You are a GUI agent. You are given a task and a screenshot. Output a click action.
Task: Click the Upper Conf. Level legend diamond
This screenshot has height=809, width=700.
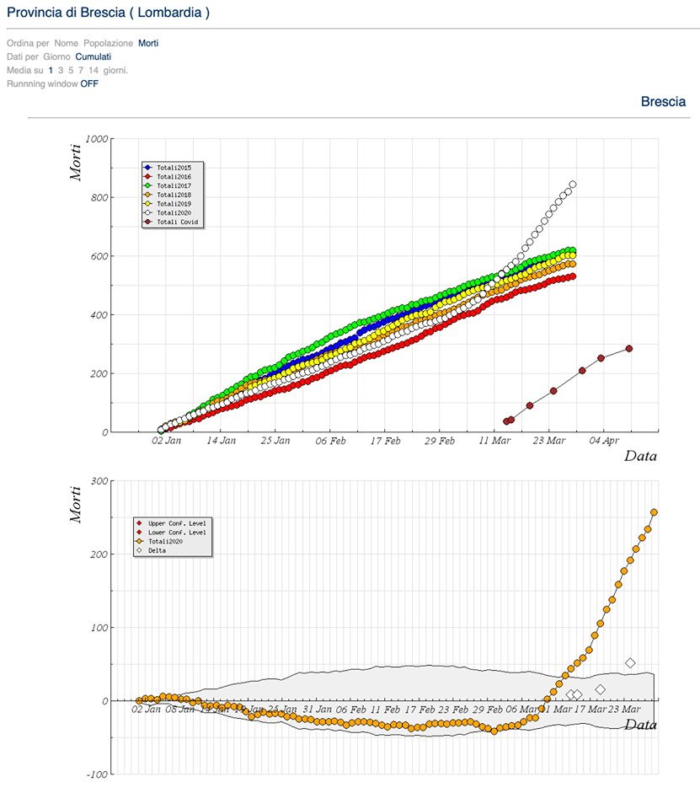pyautogui.click(x=140, y=523)
